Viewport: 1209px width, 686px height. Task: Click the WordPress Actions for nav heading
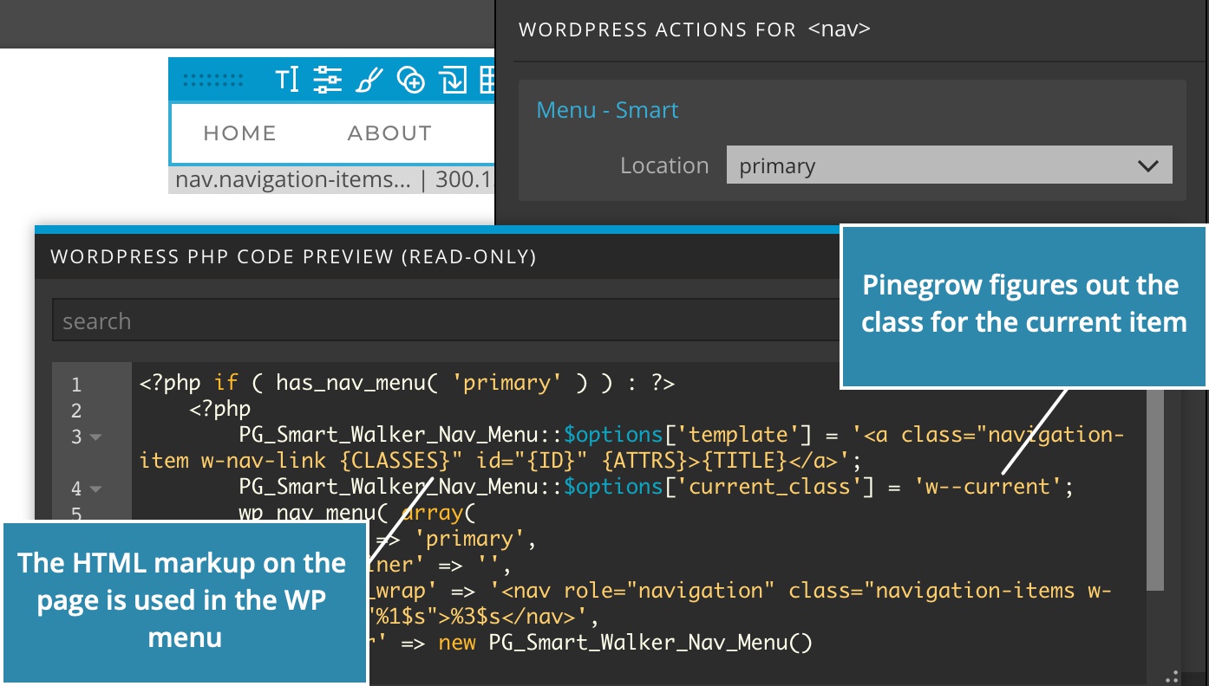(694, 29)
